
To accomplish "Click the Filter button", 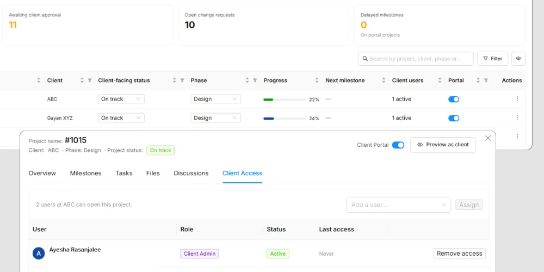I will [493, 59].
